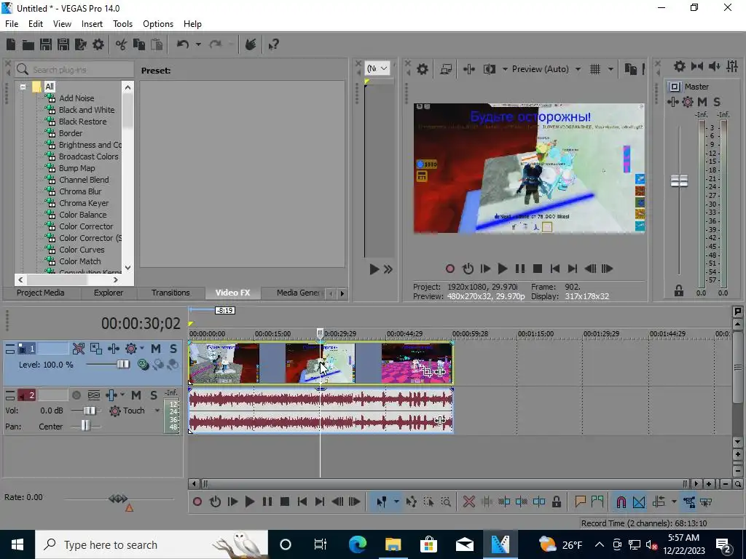
Task: Open Master bus audio properties gear
Action: (680, 66)
